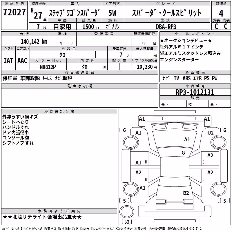
Task: Click the 注意事項欄 header
Action: click(x=79, y=86)
